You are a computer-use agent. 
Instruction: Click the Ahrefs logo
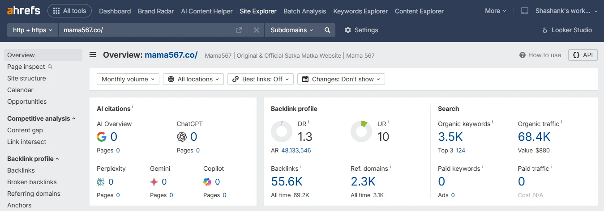pos(24,11)
